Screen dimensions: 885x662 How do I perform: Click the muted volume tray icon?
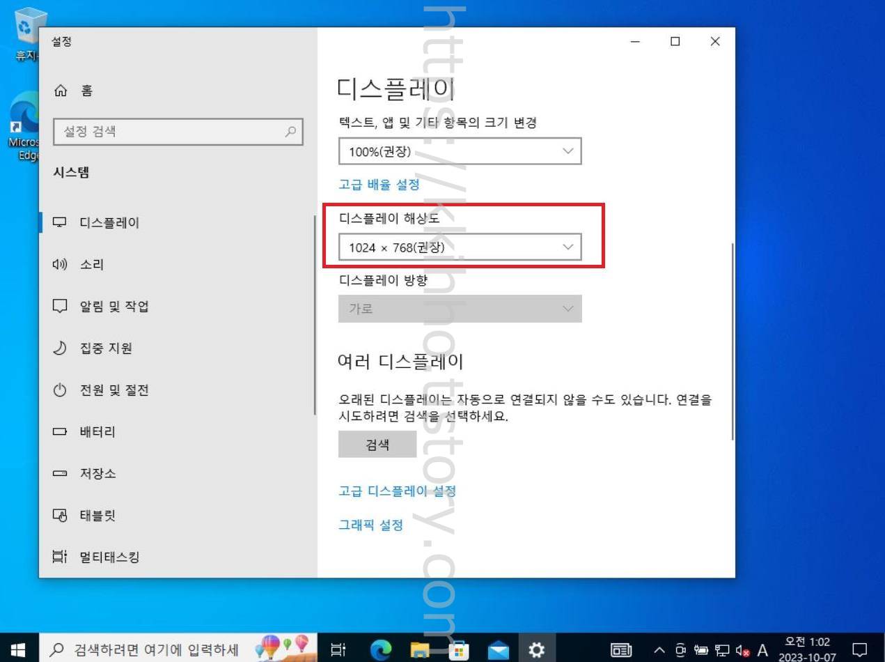(x=742, y=651)
